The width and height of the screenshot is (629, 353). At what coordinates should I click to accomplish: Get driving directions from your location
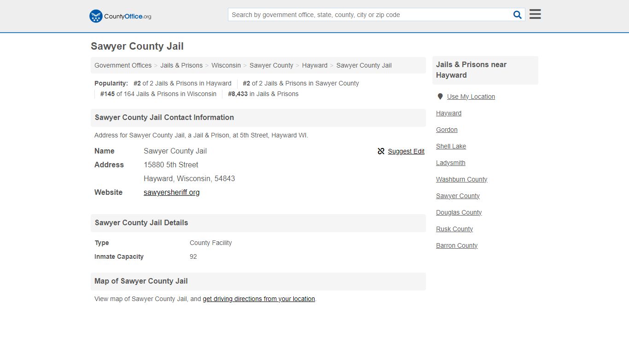point(259,299)
